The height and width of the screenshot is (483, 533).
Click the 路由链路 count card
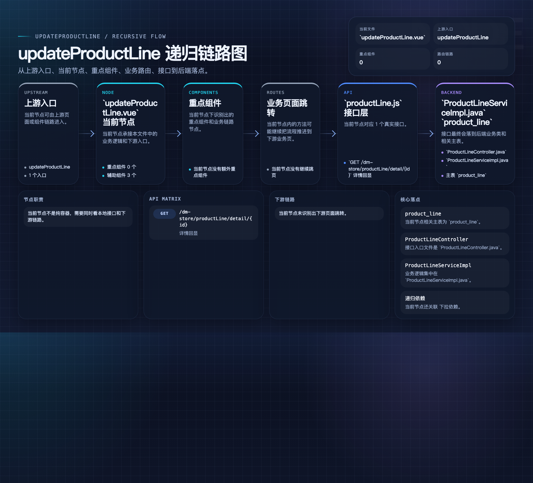(x=471, y=59)
